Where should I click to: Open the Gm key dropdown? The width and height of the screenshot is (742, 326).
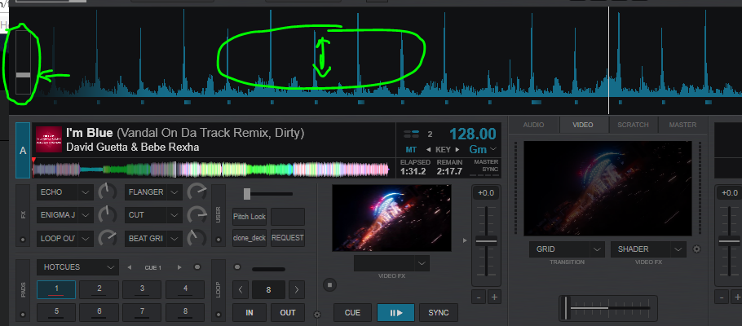(x=483, y=149)
